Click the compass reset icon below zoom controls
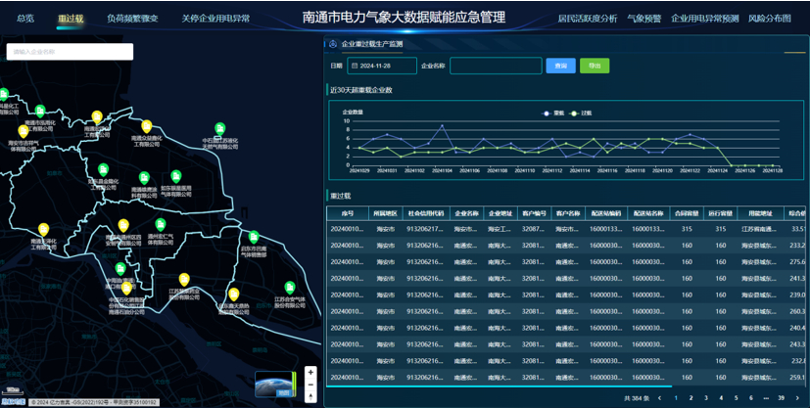810x408 pixels. [x=310, y=396]
